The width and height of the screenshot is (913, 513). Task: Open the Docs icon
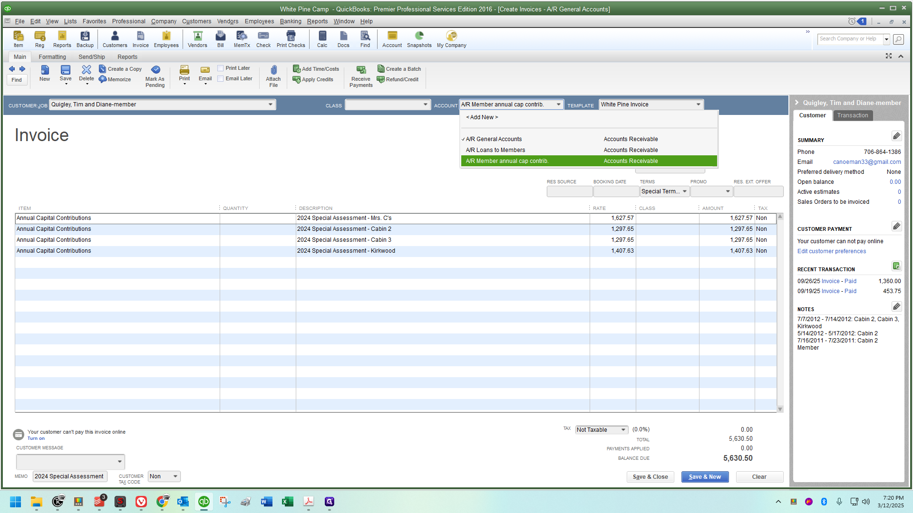[x=343, y=39]
